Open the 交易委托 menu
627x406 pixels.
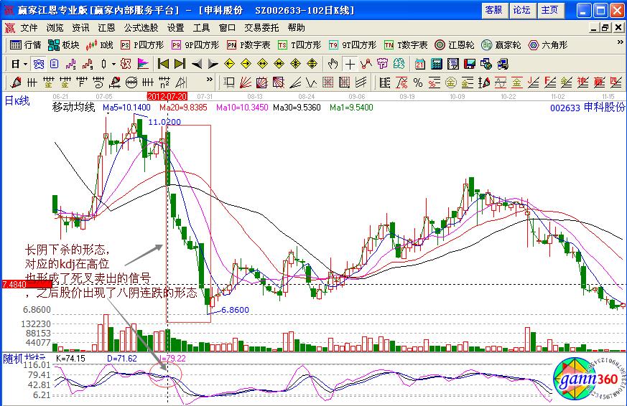tap(261, 27)
